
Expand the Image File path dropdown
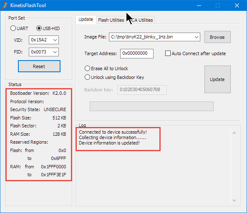(x=196, y=37)
